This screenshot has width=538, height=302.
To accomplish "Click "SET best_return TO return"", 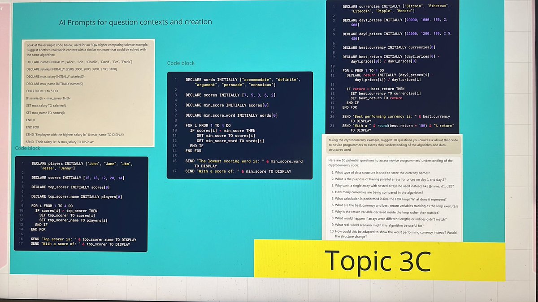I will tap(377, 98).
